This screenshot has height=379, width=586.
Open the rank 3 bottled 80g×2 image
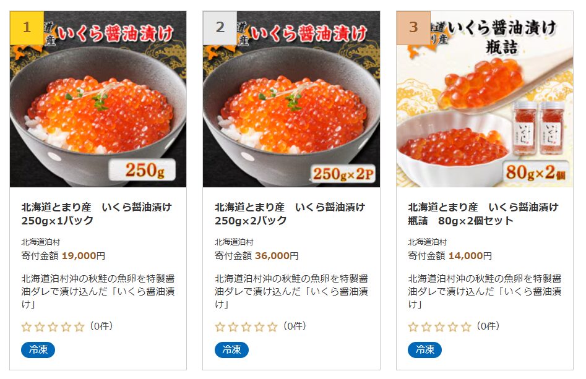(485, 99)
